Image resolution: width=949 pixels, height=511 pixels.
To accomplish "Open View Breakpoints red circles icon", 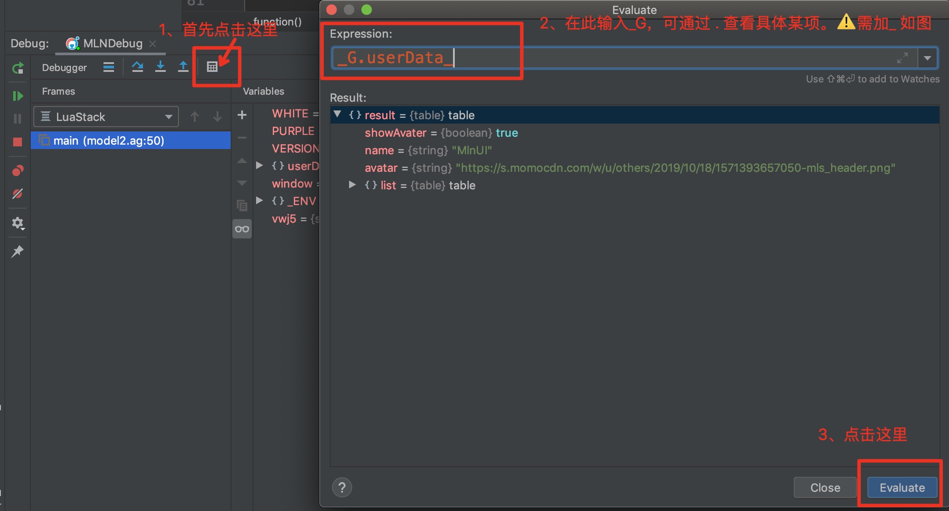I will click(x=18, y=170).
